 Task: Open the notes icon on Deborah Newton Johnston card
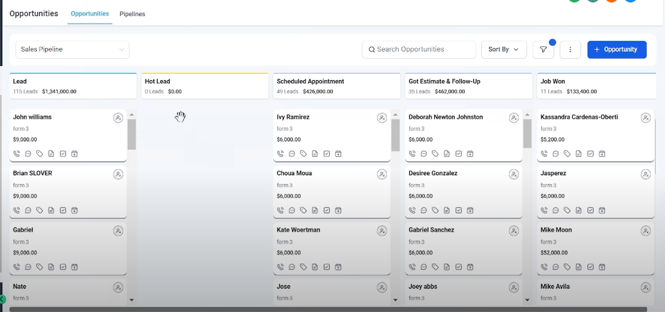pyautogui.click(x=447, y=154)
